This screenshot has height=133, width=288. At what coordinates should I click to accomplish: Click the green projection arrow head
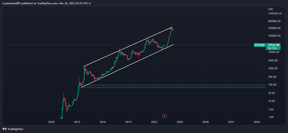[172, 28]
